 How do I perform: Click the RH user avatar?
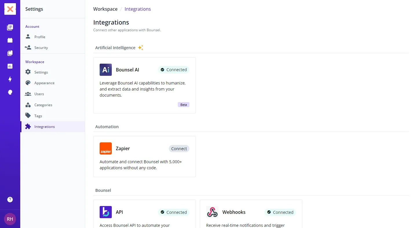tap(10, 219)
